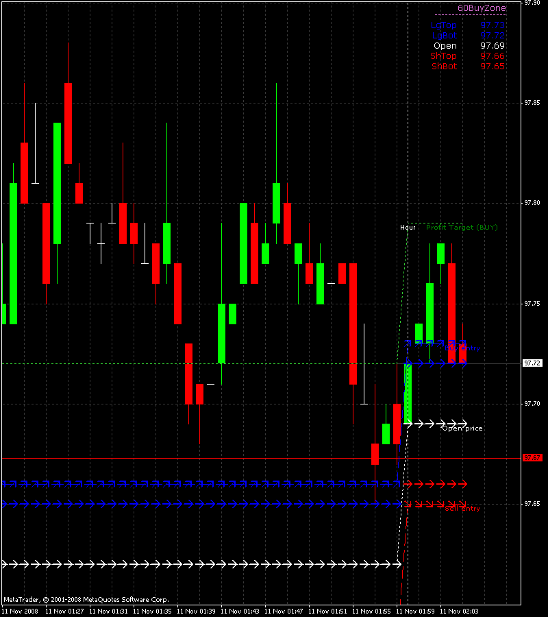Image resolution: width=548 pixels, height=617 pixels.
Task: Click the 60BuyZone title label
Action: pos(482,8)
